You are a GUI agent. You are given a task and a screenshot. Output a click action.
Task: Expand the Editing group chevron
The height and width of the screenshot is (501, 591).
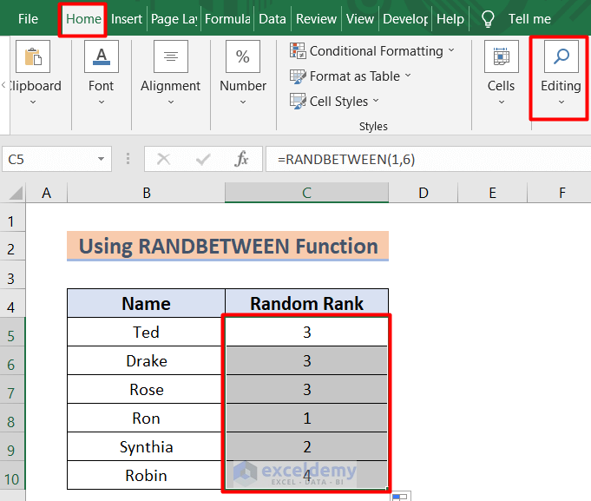(x=561, y=102)
